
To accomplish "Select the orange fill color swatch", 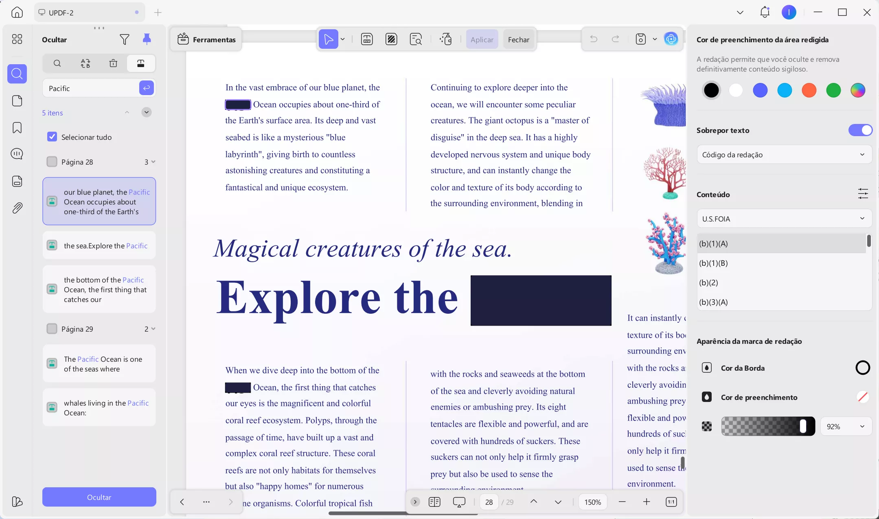I will tap(809, 90).
